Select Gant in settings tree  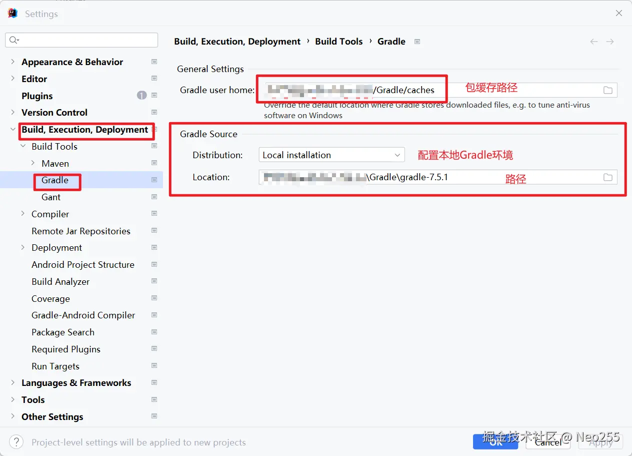[x=51, y=197]
